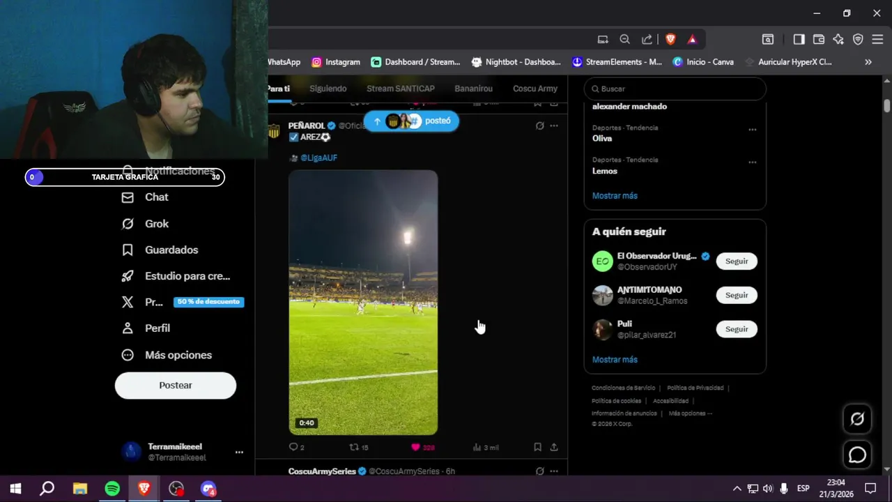Switch to the Coscu Army tab
Image resolution: width=892 pixels, height=502 pixels.
(535, 89)
